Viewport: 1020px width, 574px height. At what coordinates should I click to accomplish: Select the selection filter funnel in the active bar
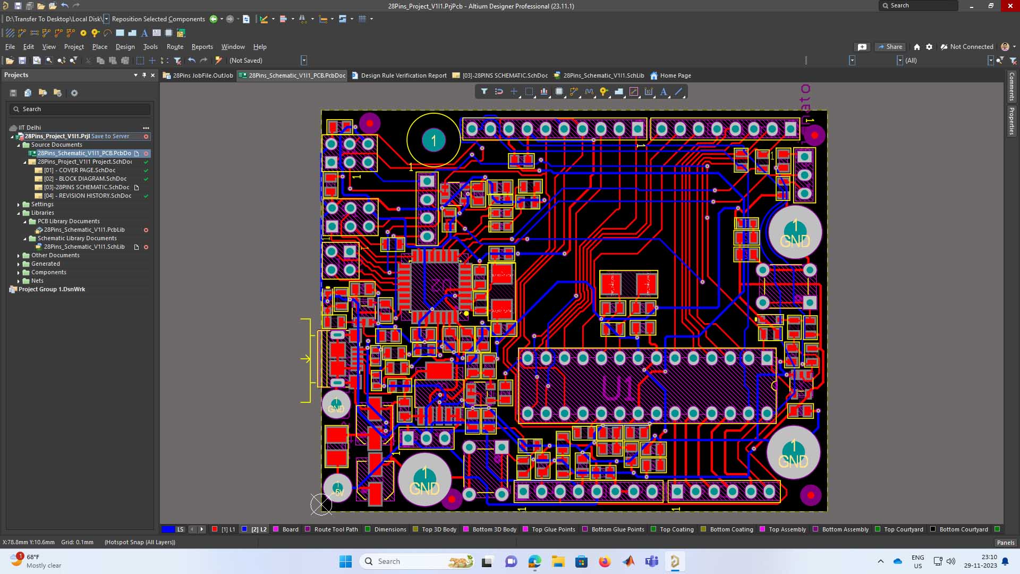click(x=484, y=91)
